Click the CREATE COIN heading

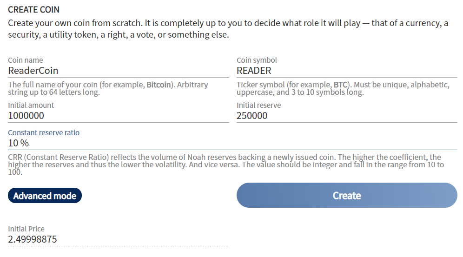point(34,9)
